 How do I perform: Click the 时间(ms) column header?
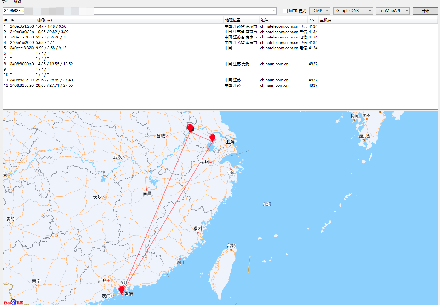[44, 20]
